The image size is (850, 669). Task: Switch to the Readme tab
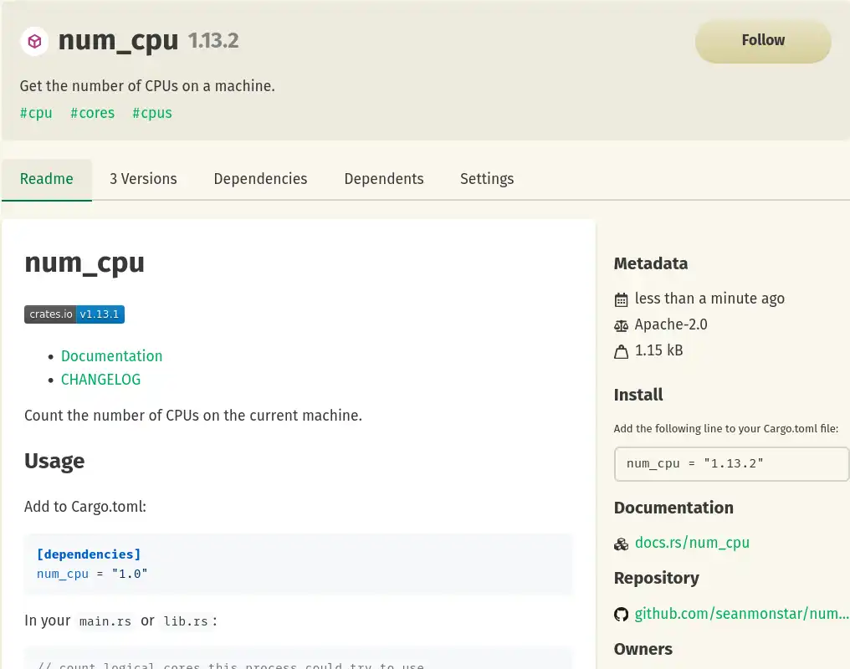pyautogui.click(x=47, y=179)
